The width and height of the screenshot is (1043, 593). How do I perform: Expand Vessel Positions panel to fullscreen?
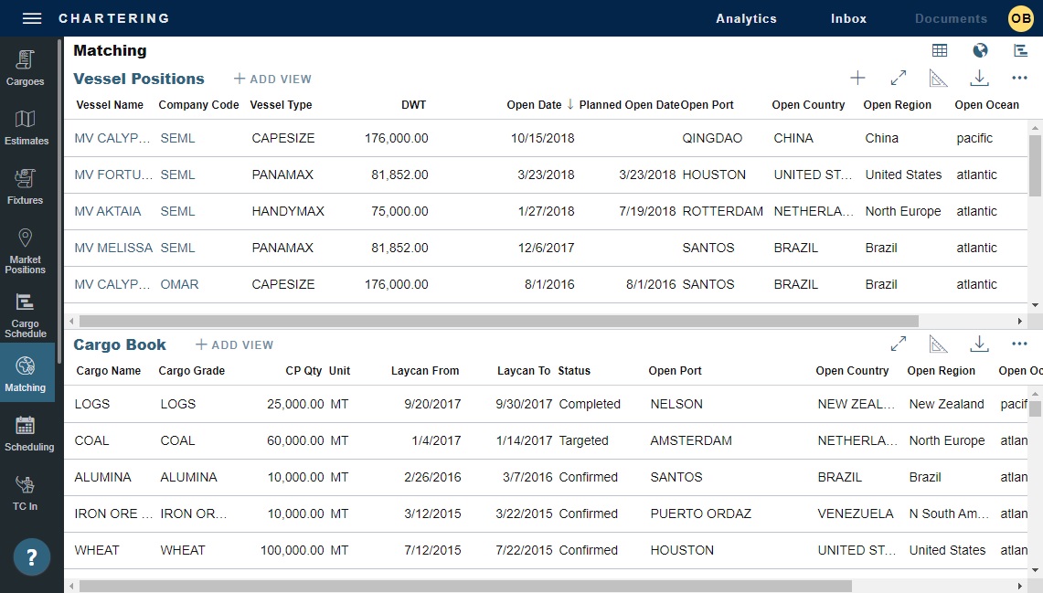point(899,79)
